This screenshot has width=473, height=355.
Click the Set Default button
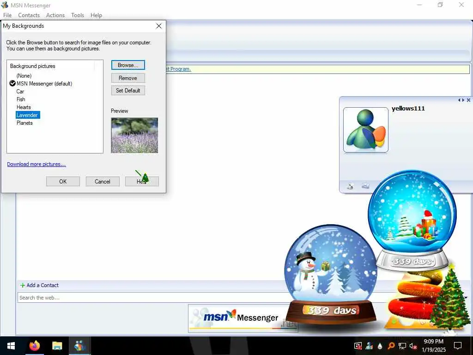[128, 90]
